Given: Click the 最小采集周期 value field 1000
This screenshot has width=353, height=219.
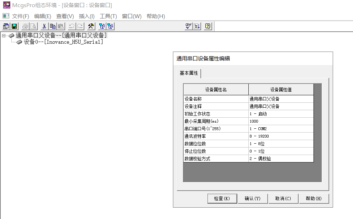Looking at the screenshot, I should pyautogui.click(x=281, y=121).
